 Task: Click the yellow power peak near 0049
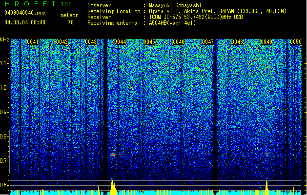(x=266, y=188)
